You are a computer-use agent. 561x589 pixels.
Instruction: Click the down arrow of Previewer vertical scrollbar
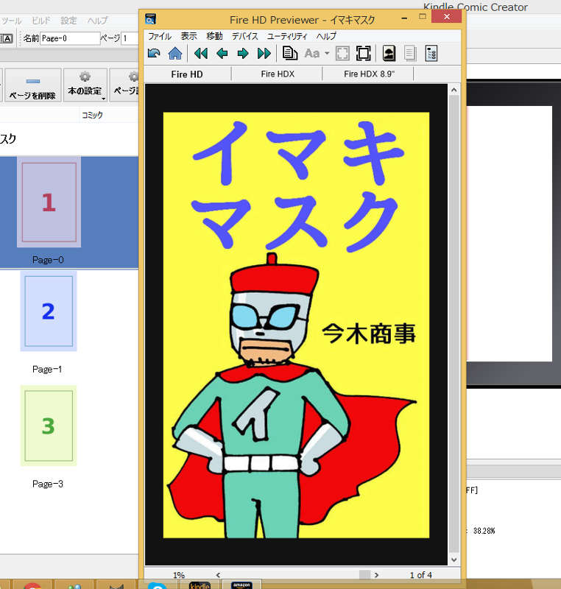(x=454, y=560)
